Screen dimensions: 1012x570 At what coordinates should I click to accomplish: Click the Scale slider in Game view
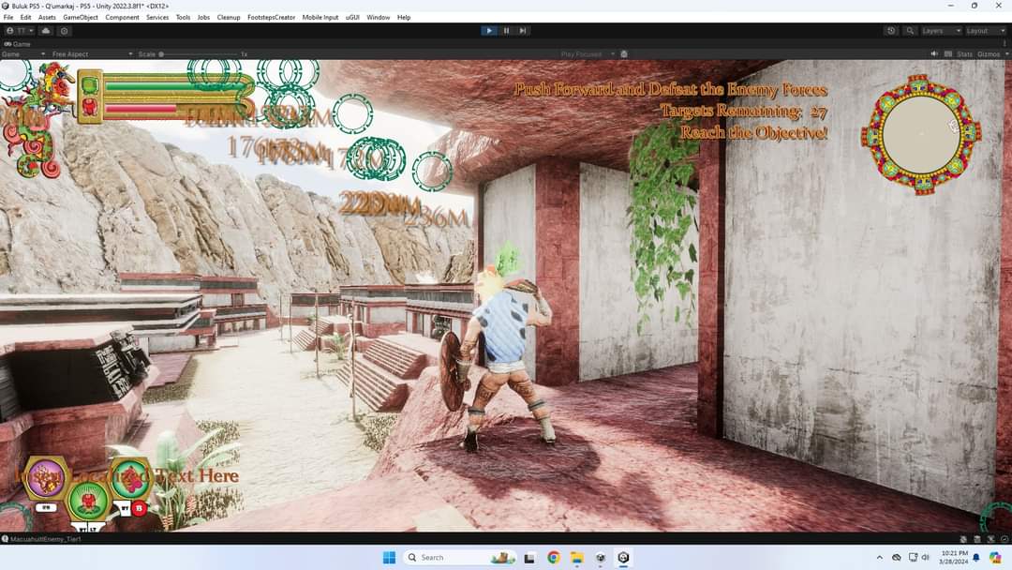pyautogui.click(x=199, y=54)
